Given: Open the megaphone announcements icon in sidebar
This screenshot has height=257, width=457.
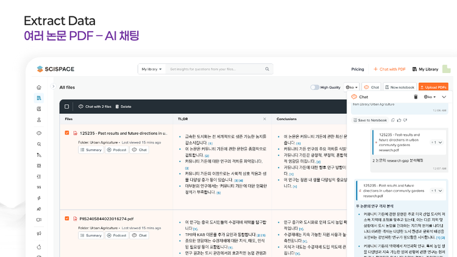Looking at the screenshot, I should [x=39, y=233].
